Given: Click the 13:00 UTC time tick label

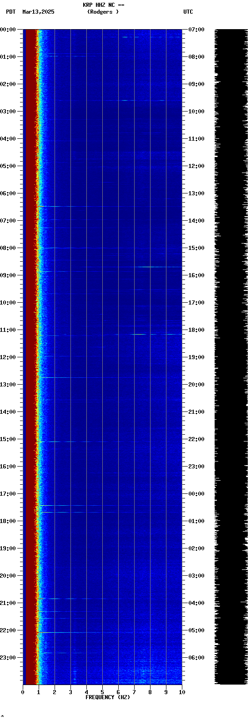Looking at the screenshot, I should [x=196, y=193].
